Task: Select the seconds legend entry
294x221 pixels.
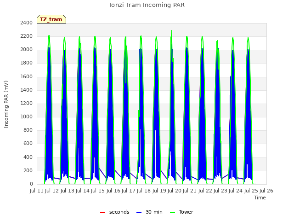Action: pyautogui.click(x=115, y=212)
